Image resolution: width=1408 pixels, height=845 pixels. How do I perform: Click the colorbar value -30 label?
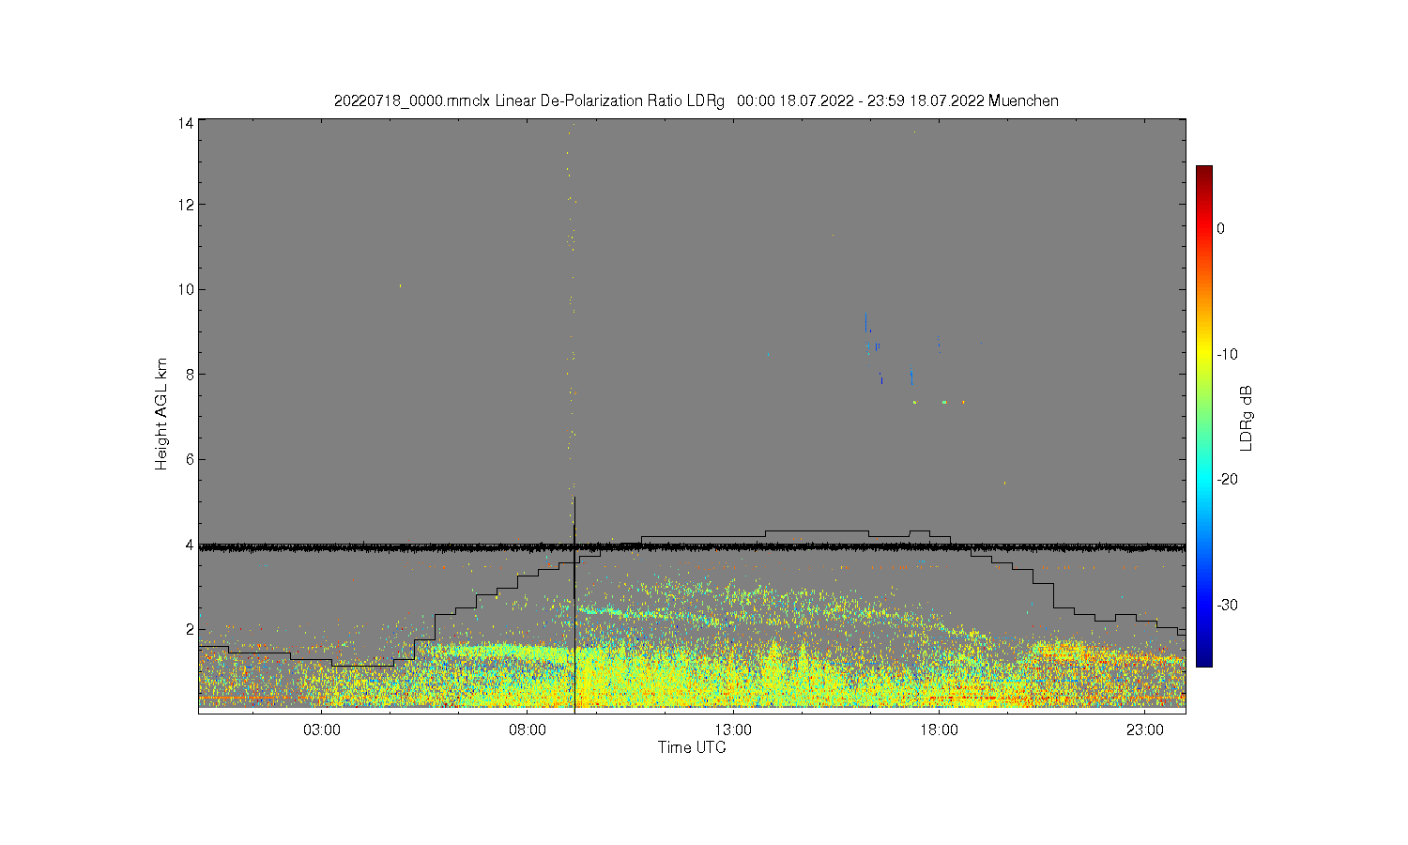coord(1227,605)
